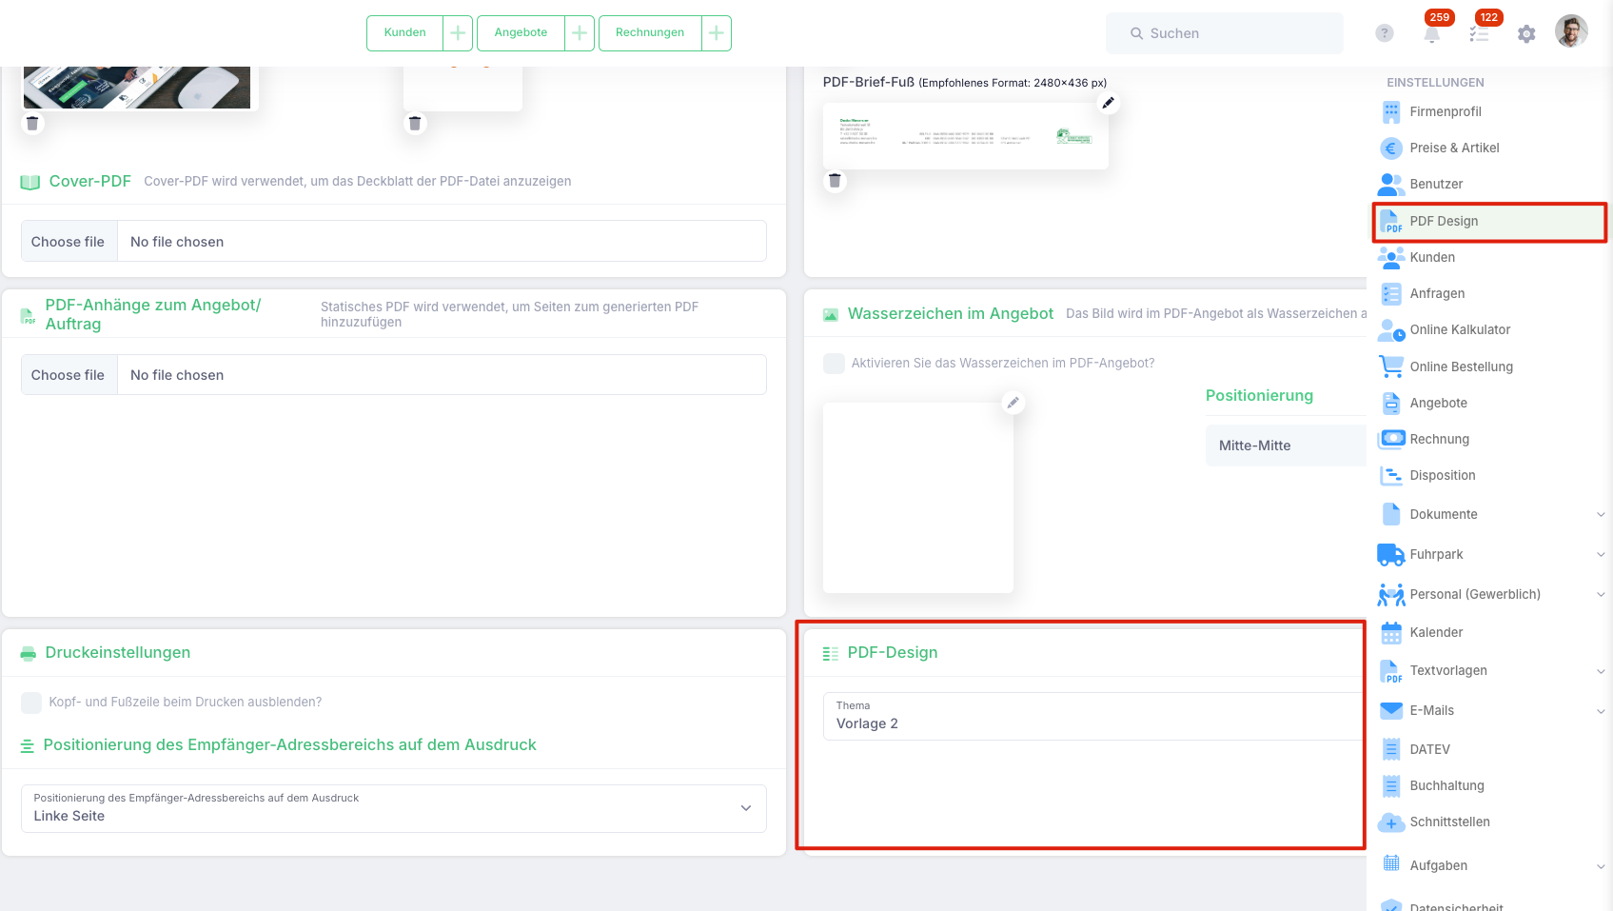
Task: Open the notifications bell icon
Action: pos(1431,33)
